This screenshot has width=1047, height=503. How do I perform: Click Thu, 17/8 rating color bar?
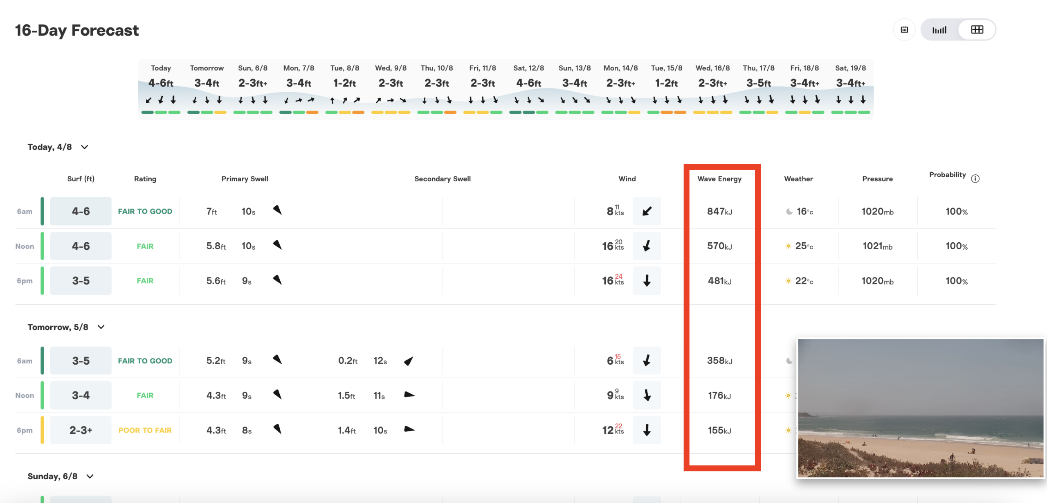coord(758,112)
